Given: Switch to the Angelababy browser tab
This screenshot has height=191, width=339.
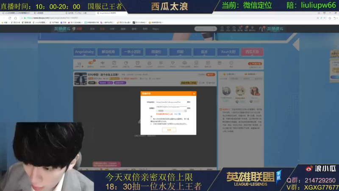Looking at the screenshot, I should (111, 13).
